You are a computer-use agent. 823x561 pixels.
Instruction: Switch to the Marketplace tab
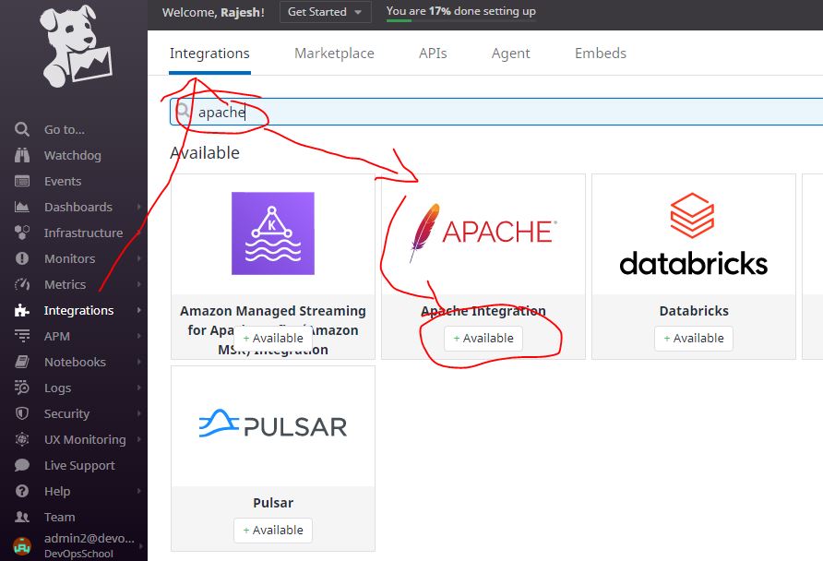click(334, 54)
